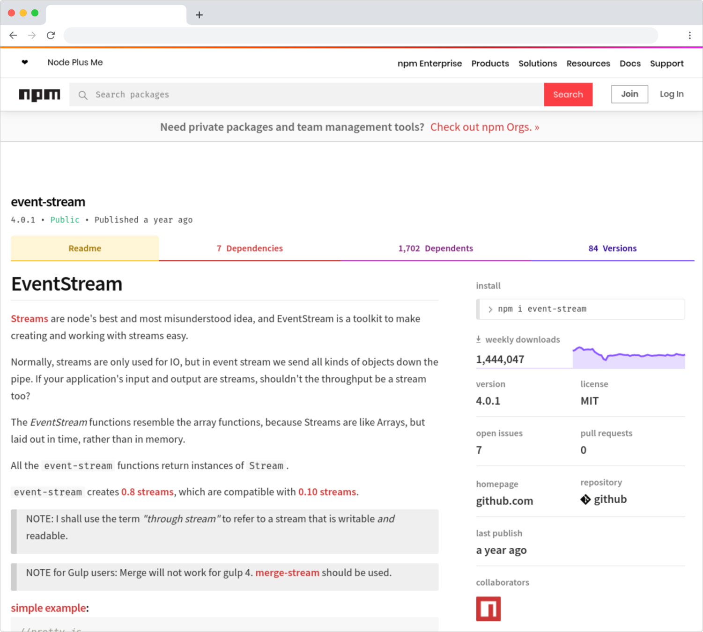Click the Node Plus Me text

[75, 62]
